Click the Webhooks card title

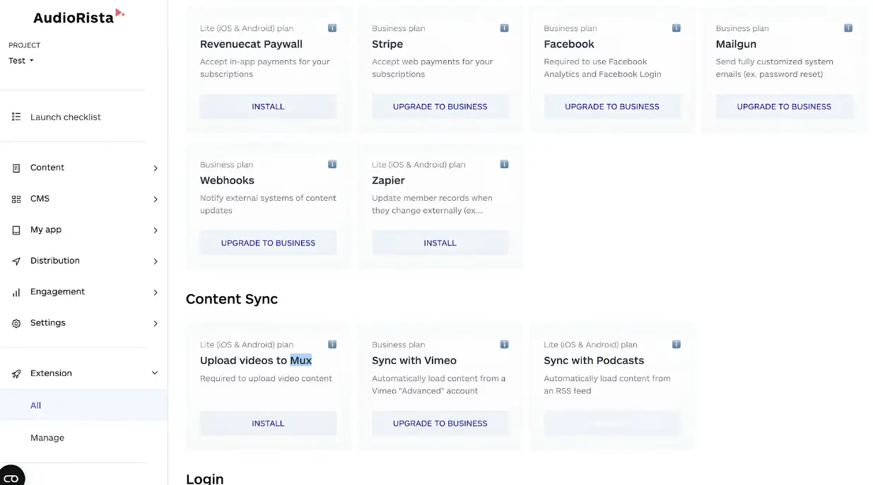click(x=227, y=180)
